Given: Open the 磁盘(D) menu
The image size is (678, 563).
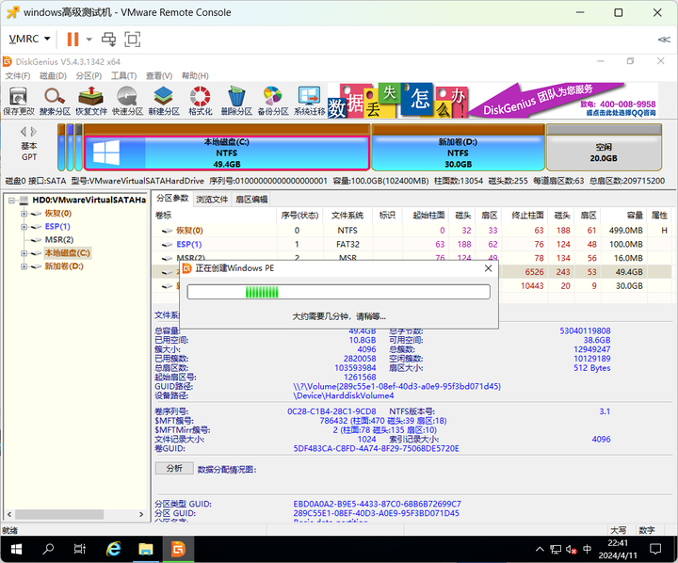Looking at the screenshot, I should (x=53, y=76).
